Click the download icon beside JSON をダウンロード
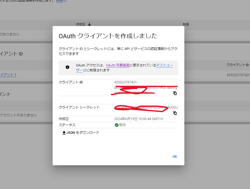The image size is (250, 189). click(x=64, y=133)
